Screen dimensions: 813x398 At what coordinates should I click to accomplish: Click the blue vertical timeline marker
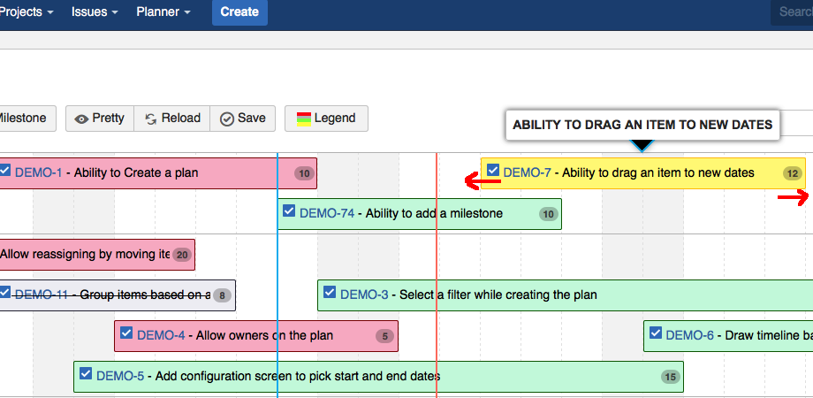[277, 275]
